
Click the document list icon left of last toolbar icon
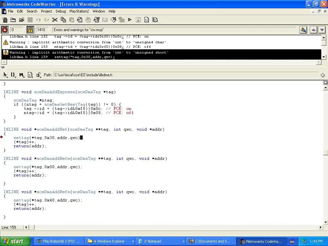click(x=147, y=20)
